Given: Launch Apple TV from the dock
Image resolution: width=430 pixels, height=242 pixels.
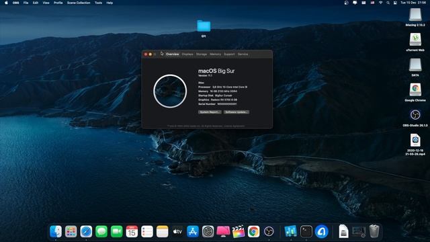Looking at the screenshot, I should coord(177,231).
